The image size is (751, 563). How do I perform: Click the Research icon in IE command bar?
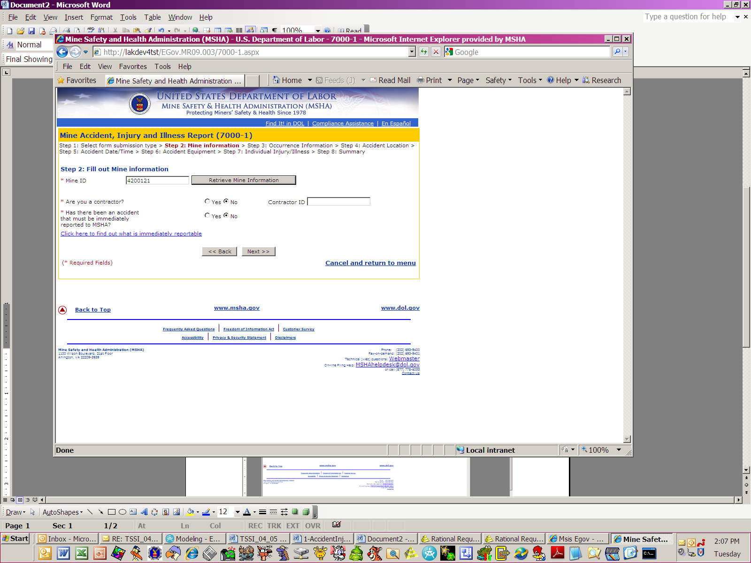coord(586,80)
